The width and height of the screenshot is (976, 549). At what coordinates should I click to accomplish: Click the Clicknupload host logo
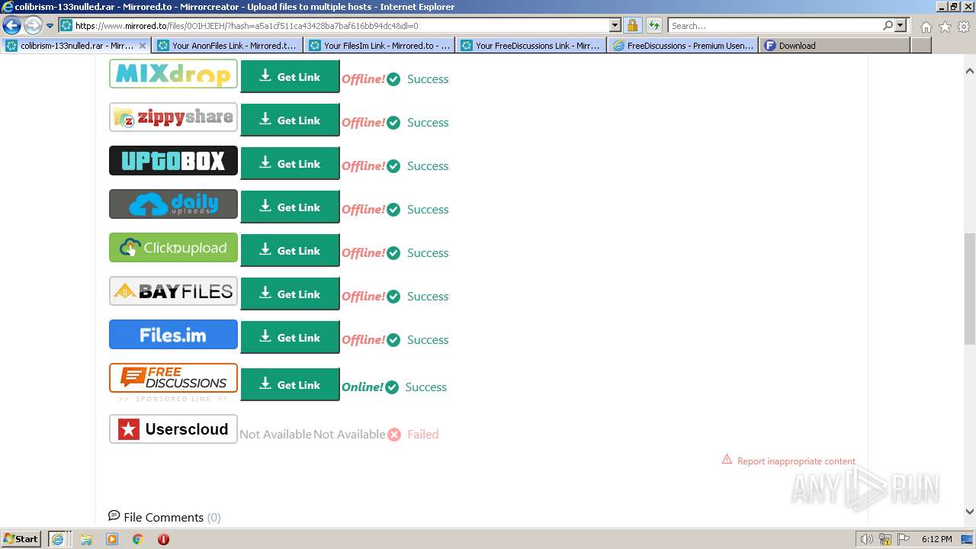[173, 248]
